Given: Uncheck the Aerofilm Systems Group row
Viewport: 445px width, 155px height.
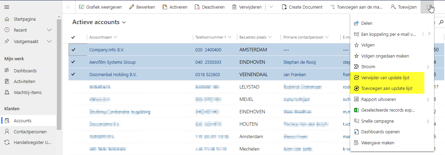Looking at the screenshot, I should [73, 62].
